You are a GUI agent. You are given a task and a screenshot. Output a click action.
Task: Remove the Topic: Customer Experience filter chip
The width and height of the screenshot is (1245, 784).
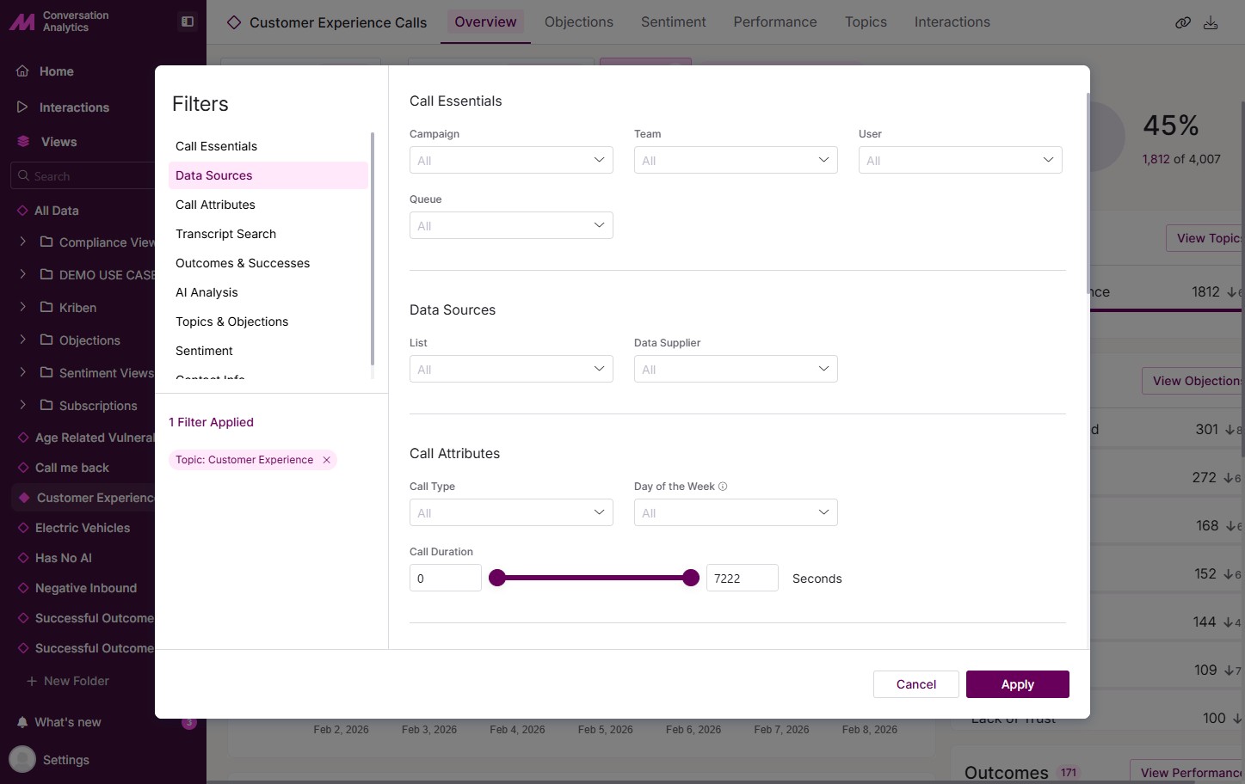tap(327, 460)
